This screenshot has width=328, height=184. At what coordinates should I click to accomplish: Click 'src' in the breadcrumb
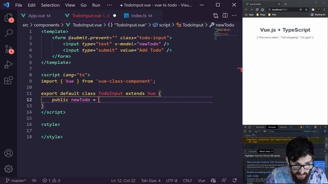25,25
